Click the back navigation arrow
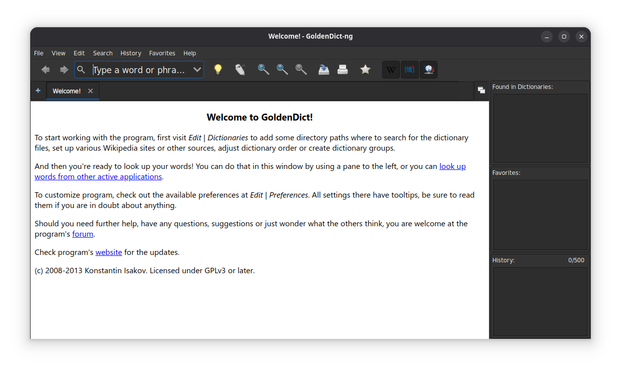The width and height of the screenshot is (621, 372). click(x=45, y=70)
